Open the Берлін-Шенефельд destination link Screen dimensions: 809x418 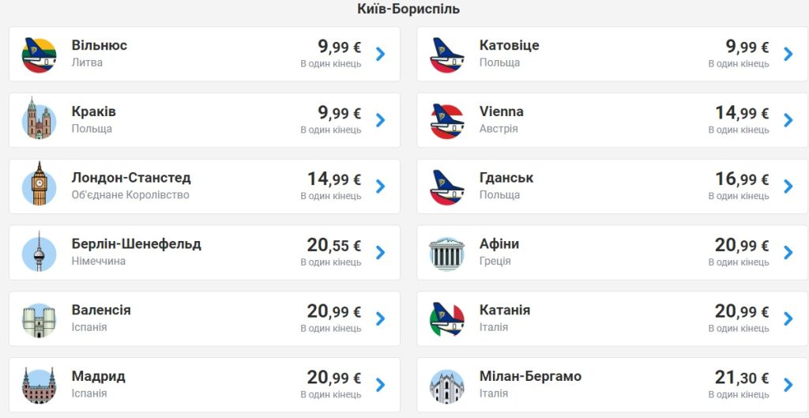(136, 244)
